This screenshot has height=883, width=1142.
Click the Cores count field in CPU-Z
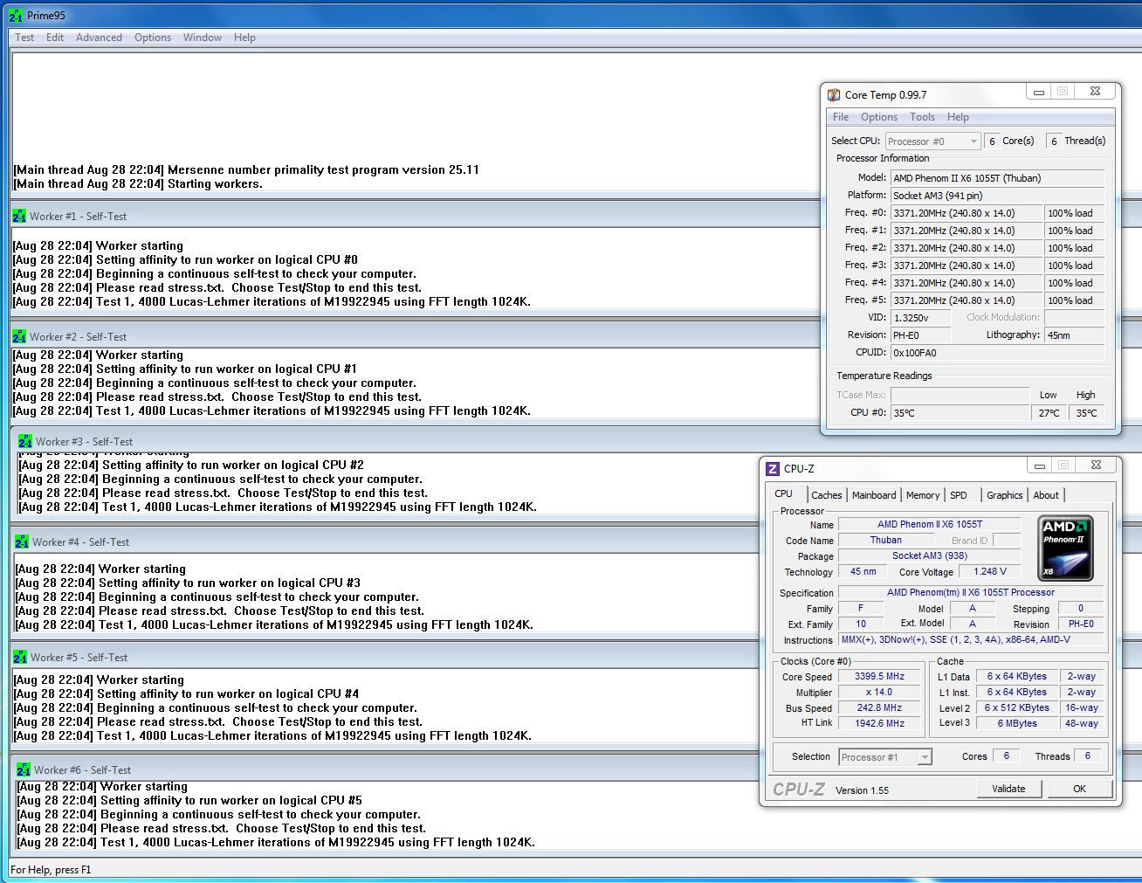tap(1006, 755)
